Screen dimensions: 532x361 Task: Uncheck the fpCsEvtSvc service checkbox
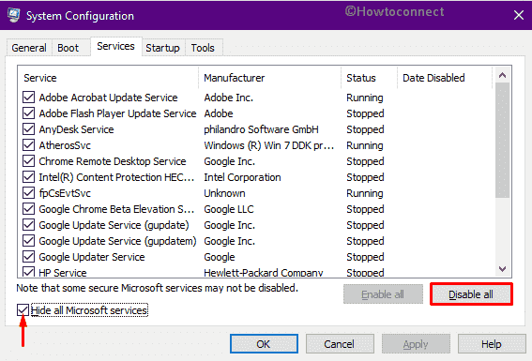[x=28, y=193]
